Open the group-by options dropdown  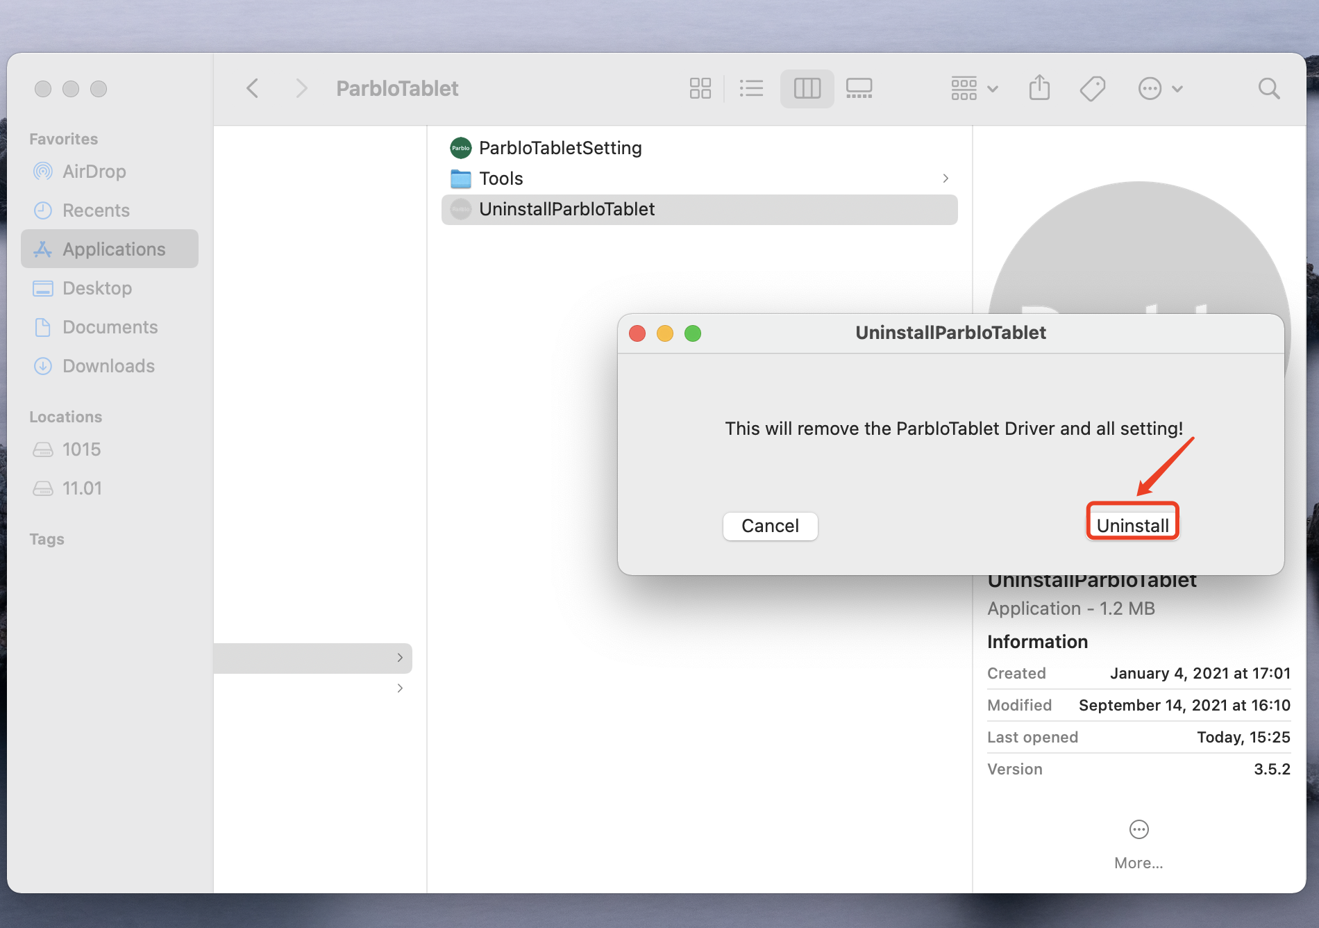point(975,88)
